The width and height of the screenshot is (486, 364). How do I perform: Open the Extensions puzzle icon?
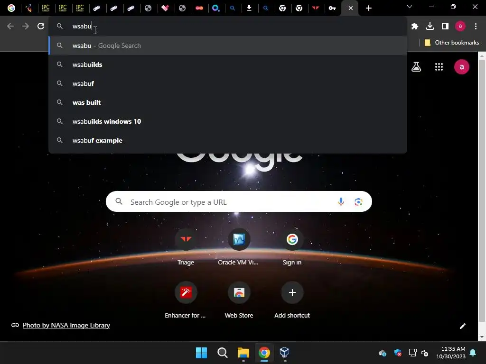[x=415, y=27]
